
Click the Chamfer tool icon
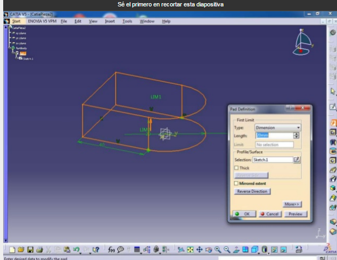click(333, 231)
